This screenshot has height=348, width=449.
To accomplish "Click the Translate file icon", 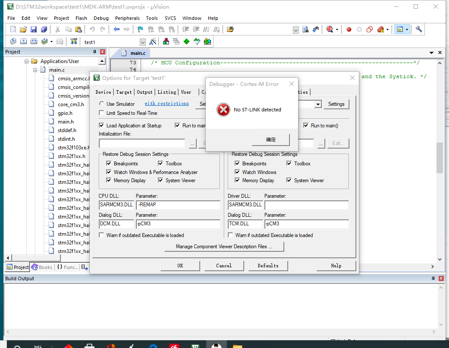I will (13, 41).
